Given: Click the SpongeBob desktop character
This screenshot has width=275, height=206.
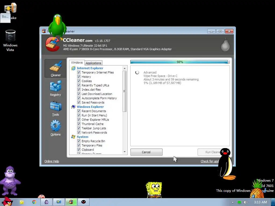Looking at the screenshot, I should tap(154, 190).
